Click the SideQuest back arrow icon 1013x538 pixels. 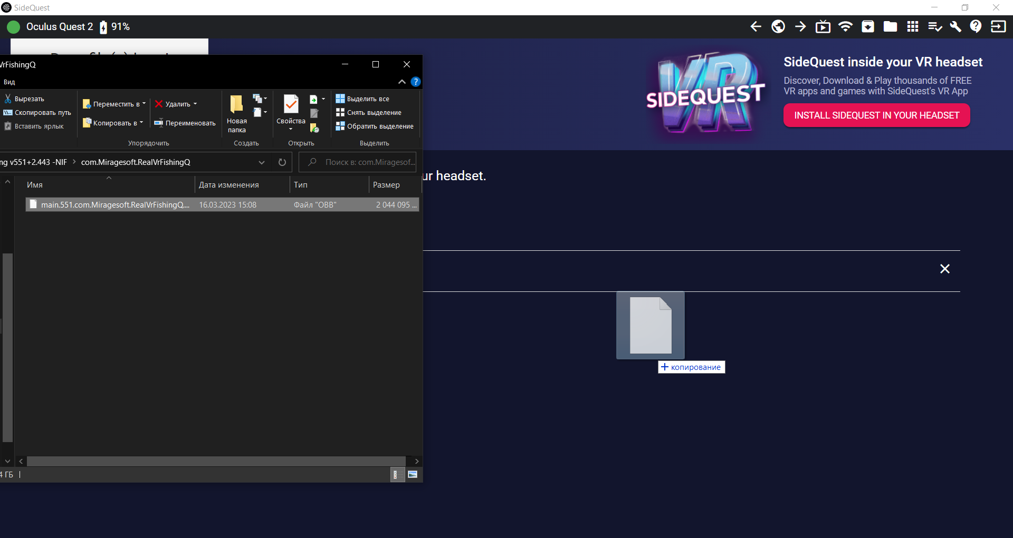[756, 27]
